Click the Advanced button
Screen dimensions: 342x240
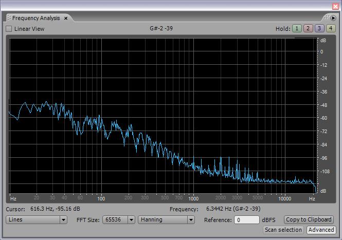321,230
